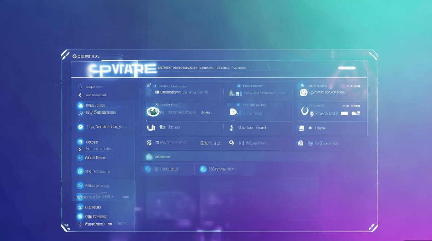This screenshot has height=241, width=432.
Task: Select the 'Aolle' item in the left sidebar
Action: tap(95, 158)
